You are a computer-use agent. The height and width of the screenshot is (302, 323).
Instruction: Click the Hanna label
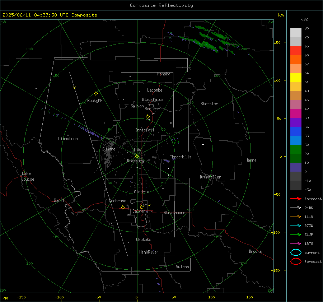point(251,160)
